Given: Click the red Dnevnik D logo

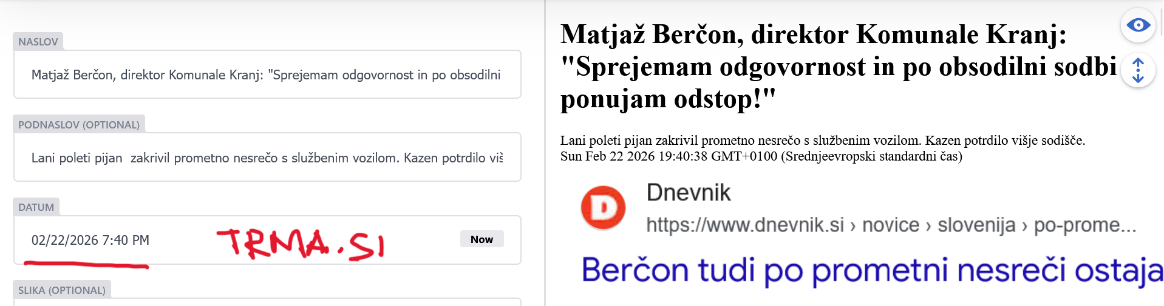Looking at the screenshot, I should [603, 208].
